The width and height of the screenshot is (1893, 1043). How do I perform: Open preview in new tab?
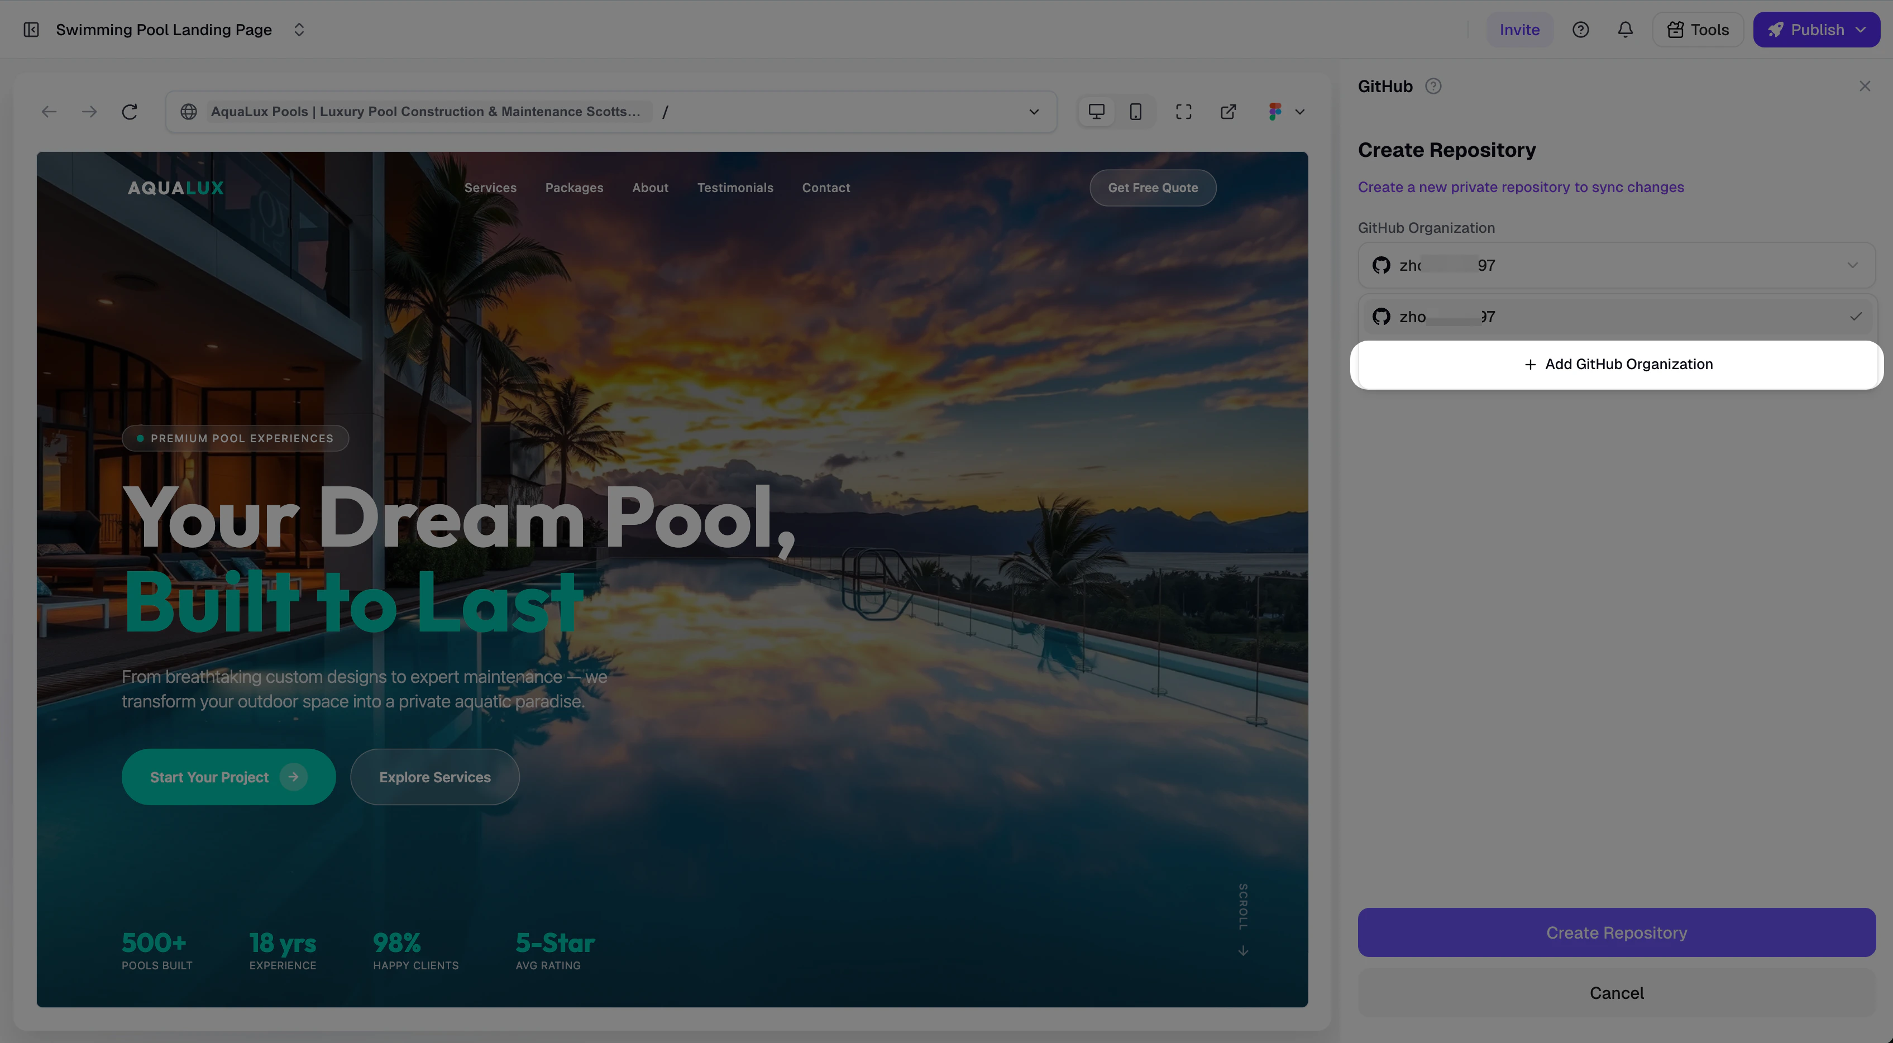[x=1228, y=112]
